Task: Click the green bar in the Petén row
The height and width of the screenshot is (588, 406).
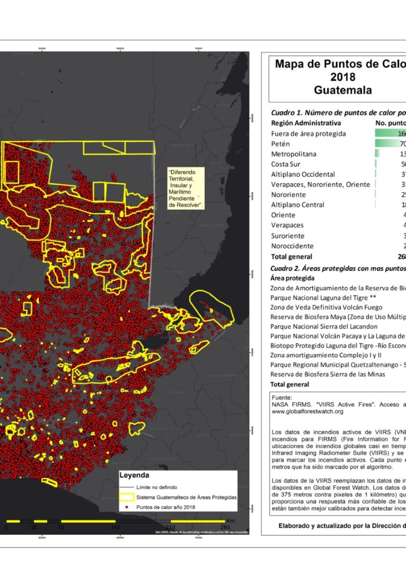Action: pyautogui.click(x=390, y=143)
